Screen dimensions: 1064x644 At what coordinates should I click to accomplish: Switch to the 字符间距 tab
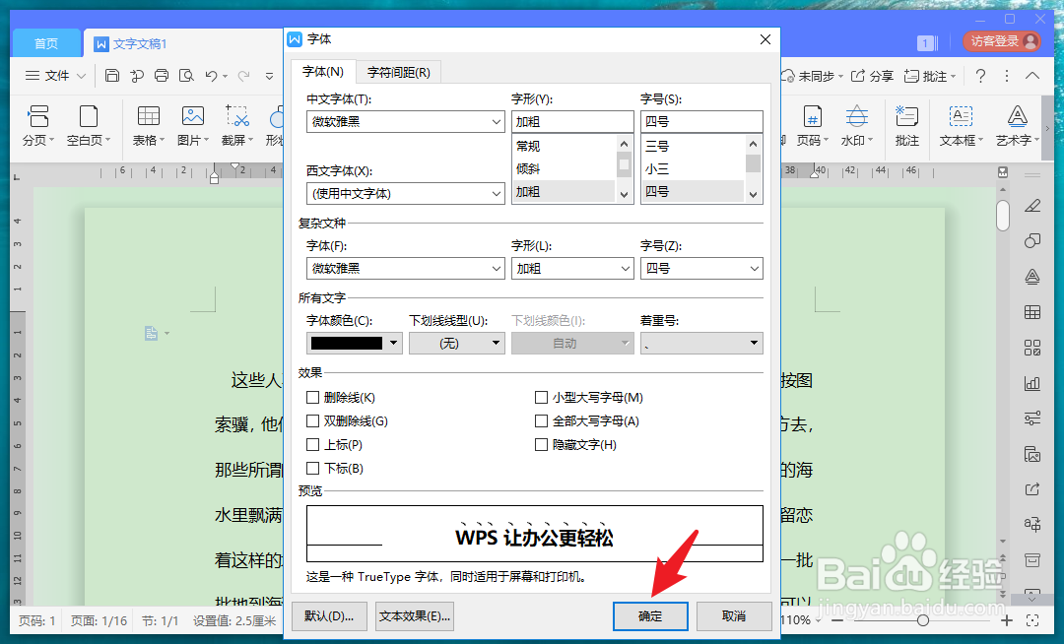pyautogui.click(x=399, y=71)
